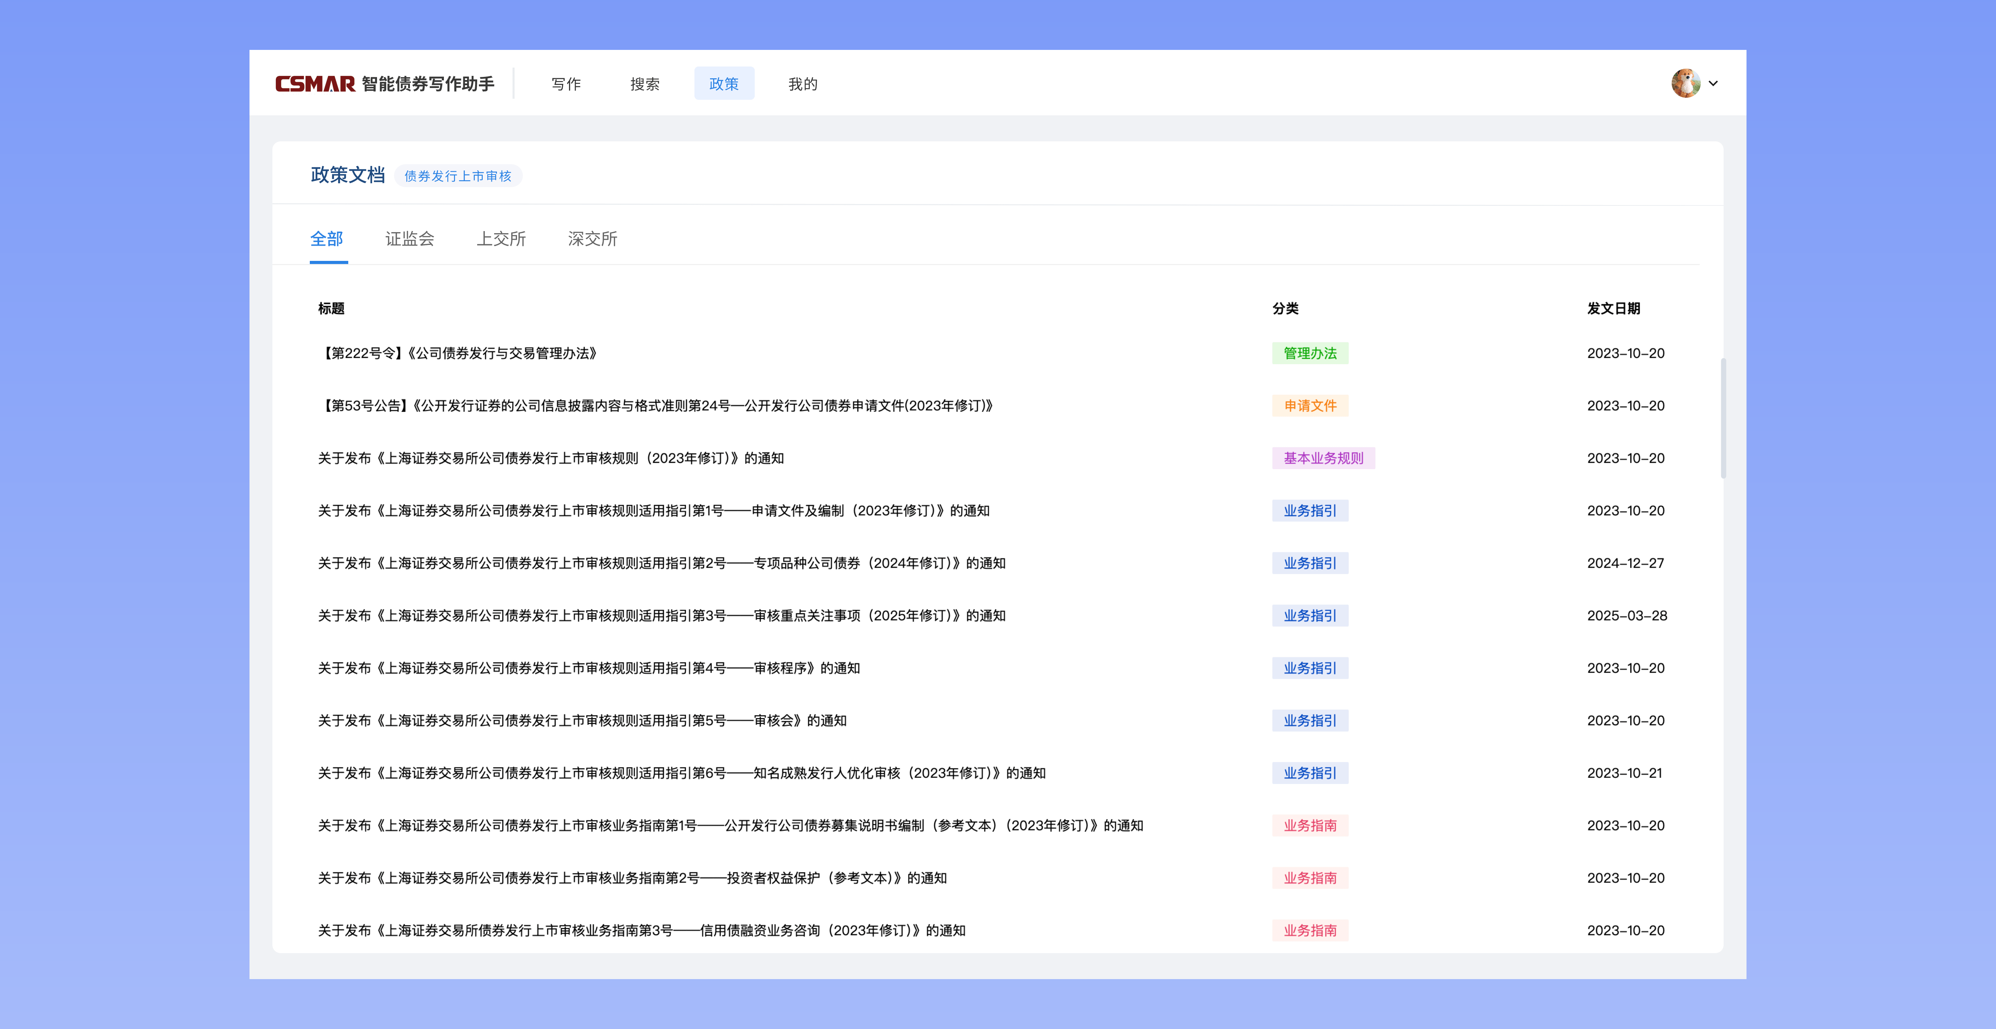Switch to the 证监会 filter
Screen dimensions: 1996x1029
point(410,239)
